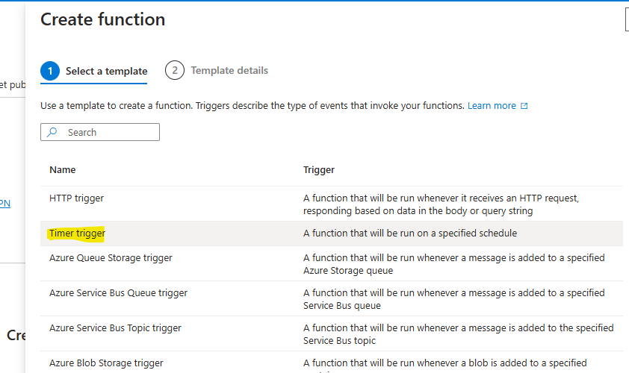Viewport: 629px width, 373px height.
Task: Switch to the Select a template tab
Action: coord(106,71)
